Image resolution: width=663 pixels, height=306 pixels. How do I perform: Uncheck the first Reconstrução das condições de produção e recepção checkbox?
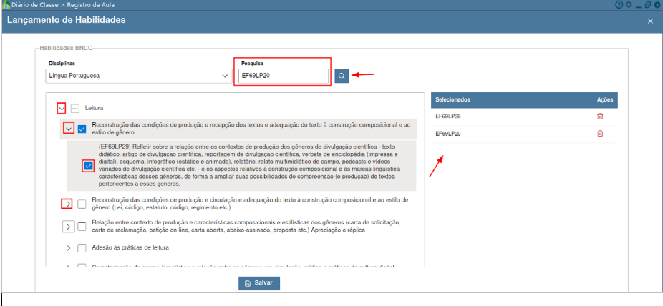coord(82,129)
